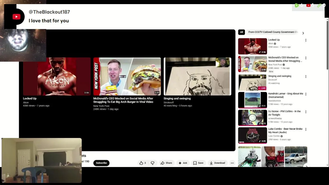The image size is (329, 185).
Task: Click the drawing end-screen thumbnail for Singing and swinging
Action: coord(197,76)
